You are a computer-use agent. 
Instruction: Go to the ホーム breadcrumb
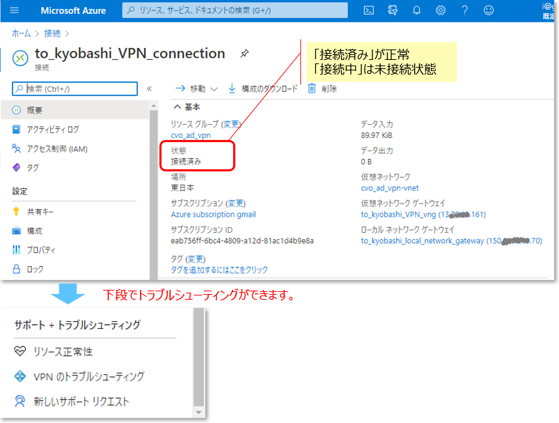[21, 33]
